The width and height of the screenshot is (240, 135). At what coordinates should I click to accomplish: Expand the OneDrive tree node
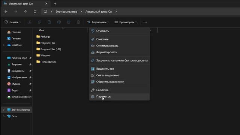coord(4,45)
